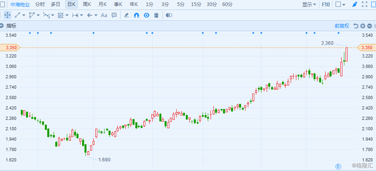
Task: Expand the 指标 indicators panel
Action: tap(9, 26)
